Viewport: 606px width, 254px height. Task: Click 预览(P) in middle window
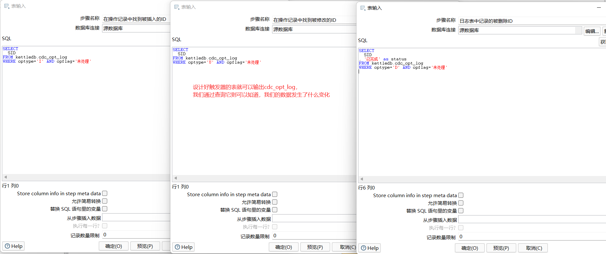(x=315, y=247)
